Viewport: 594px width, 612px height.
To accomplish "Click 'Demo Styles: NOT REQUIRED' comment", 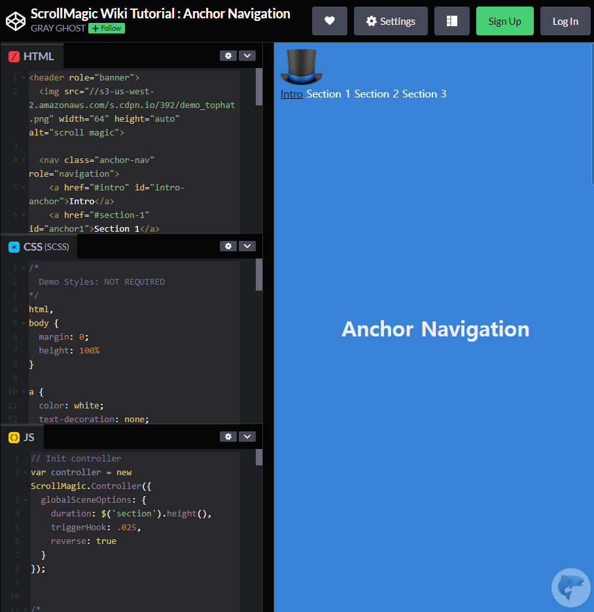I will [x=102, y=282].
